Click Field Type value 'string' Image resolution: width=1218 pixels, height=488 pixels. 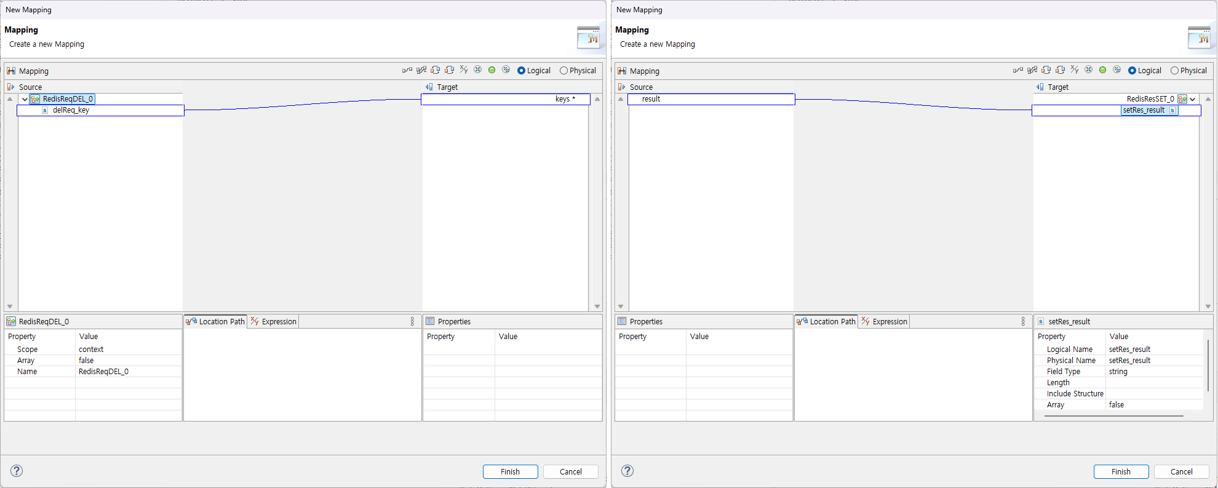1118,372
